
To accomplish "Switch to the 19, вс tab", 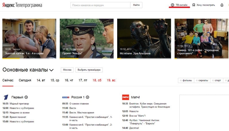I will tap(111, 80).
